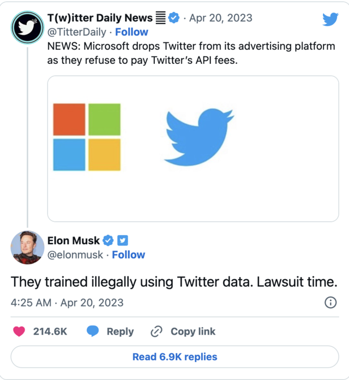This screenshot has height=380, width=349.
Task: Click the 214.6K likes count
Action: tap(50, 331)
